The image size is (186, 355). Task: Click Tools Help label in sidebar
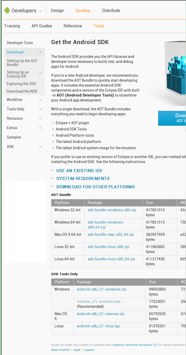(x=15, y=109)
